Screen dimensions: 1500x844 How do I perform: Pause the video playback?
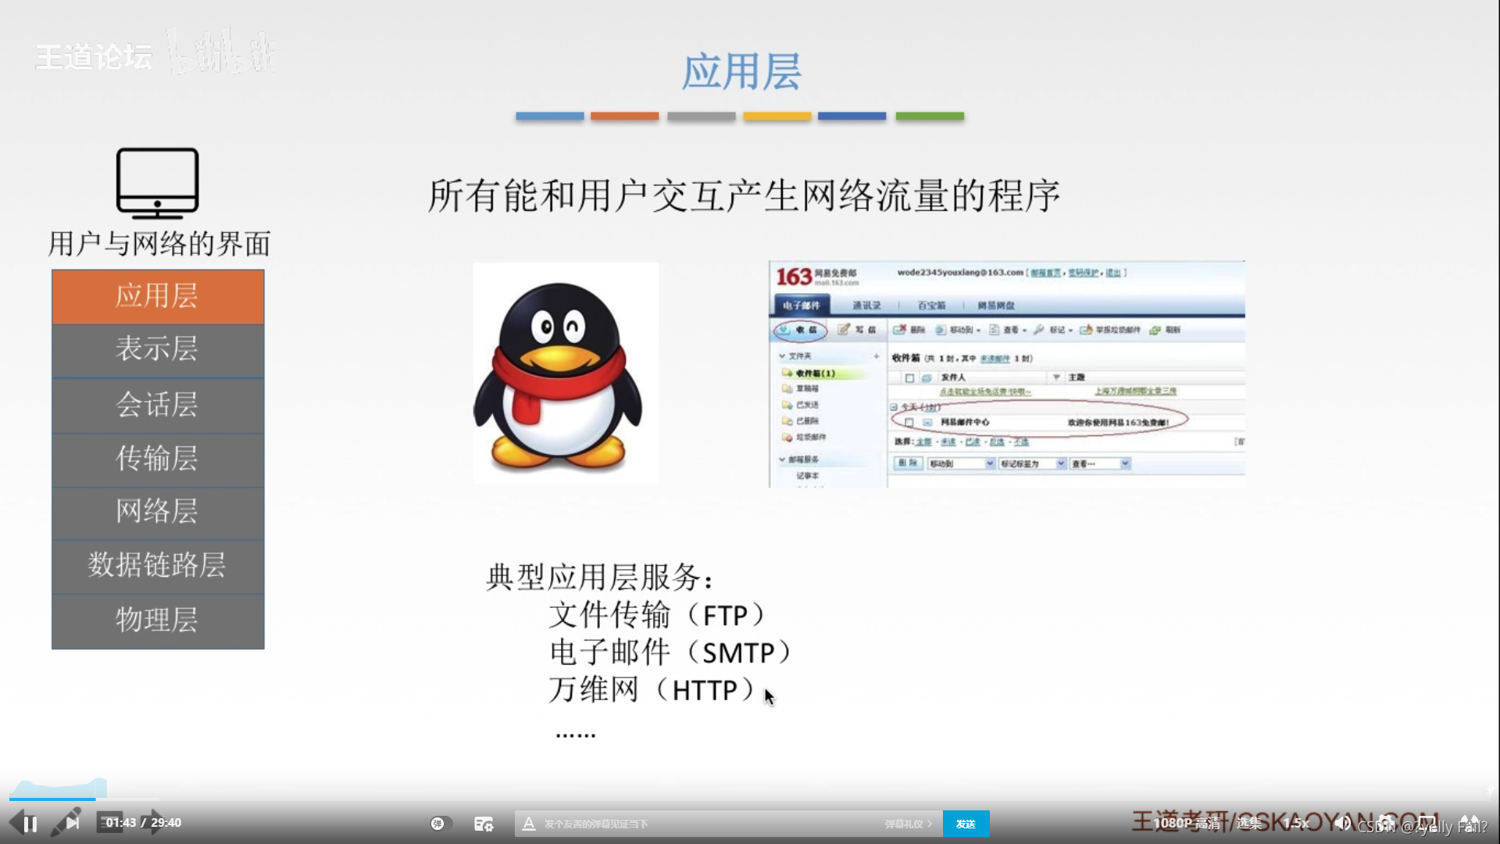(x=30, y=824)
